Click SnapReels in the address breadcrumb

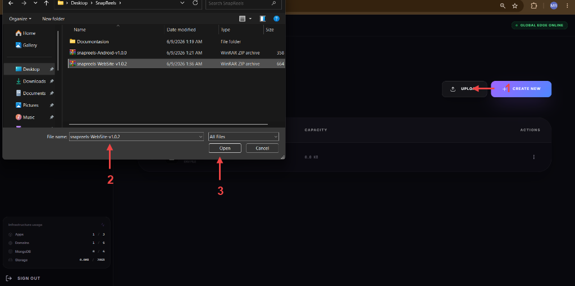(105, 3)
